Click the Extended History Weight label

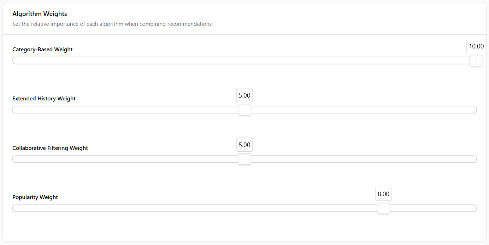pos(44,99)
